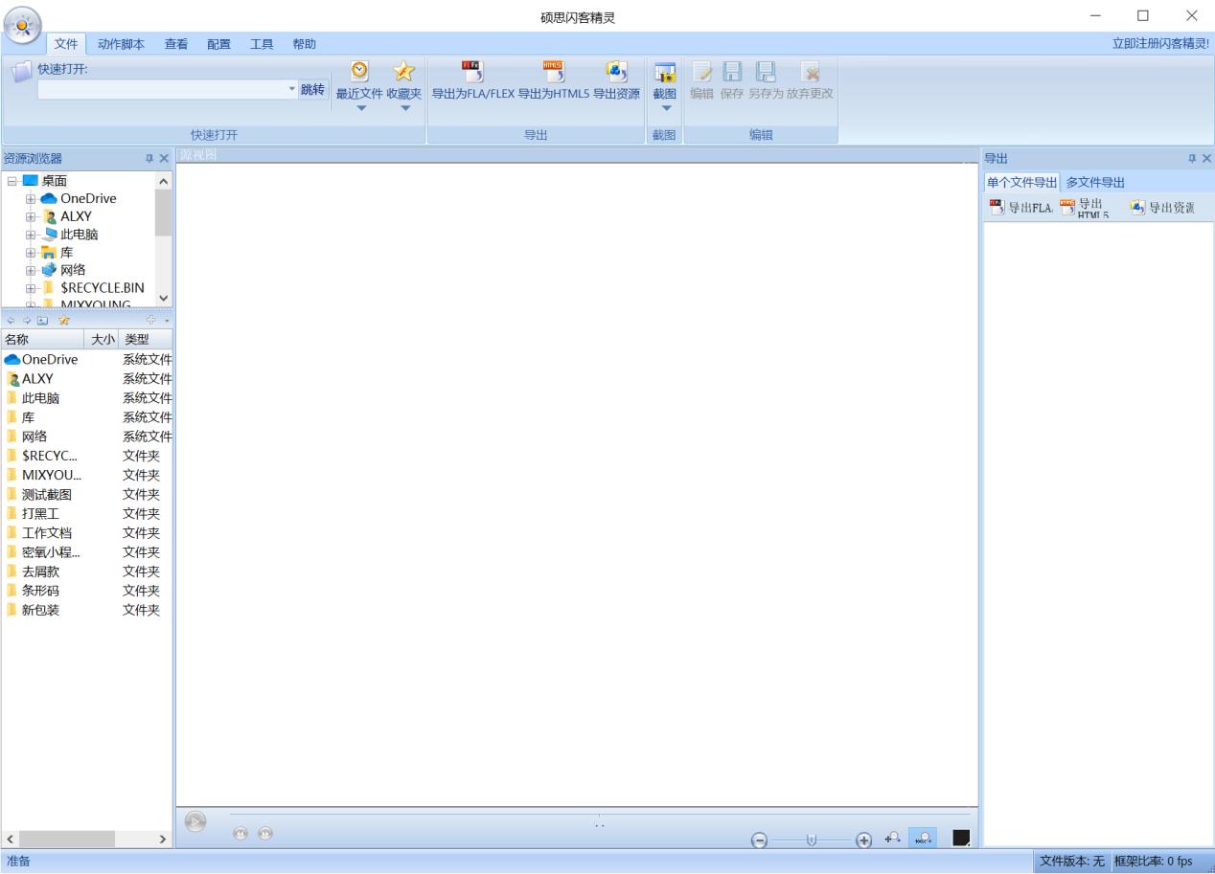Pin the 资源浏览器 panel
Image resolution: width=1215 pixels, height=874 pixels.
click(149, 158)
